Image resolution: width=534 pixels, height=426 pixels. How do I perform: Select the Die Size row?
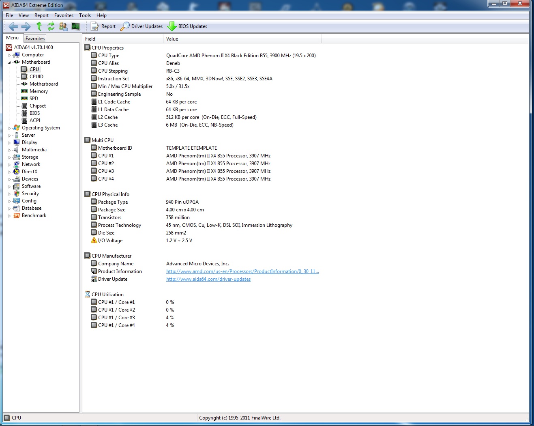click(138, 233)
